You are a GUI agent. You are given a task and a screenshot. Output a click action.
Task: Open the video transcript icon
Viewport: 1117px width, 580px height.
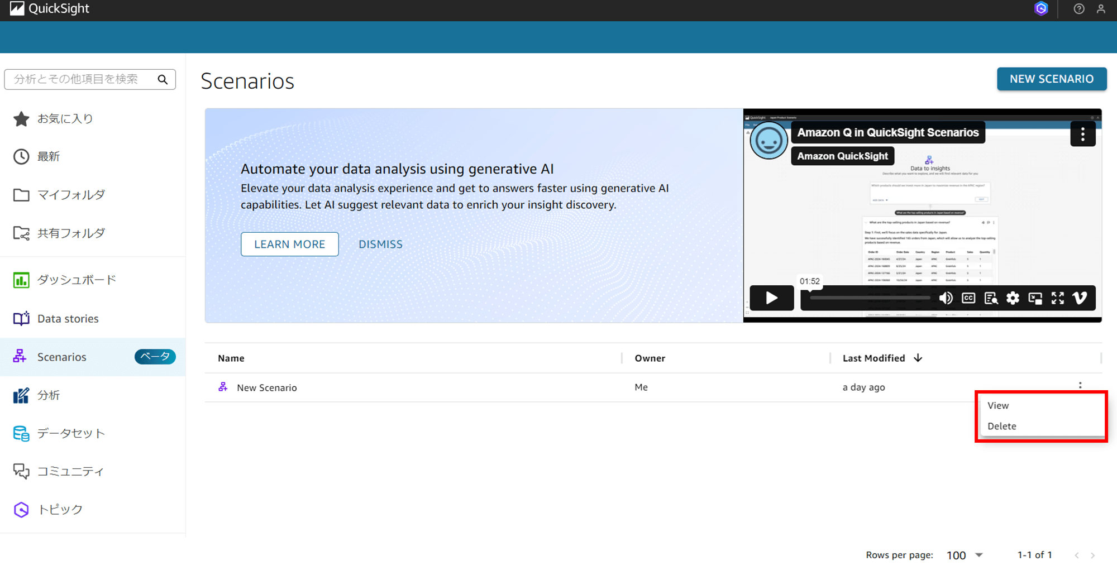[991, 298]
